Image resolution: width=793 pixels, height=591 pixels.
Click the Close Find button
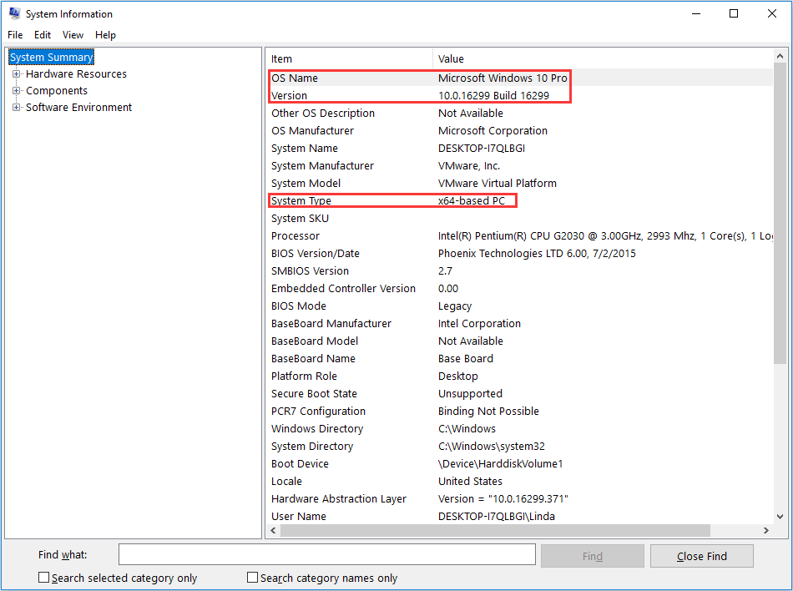point(701,556)
